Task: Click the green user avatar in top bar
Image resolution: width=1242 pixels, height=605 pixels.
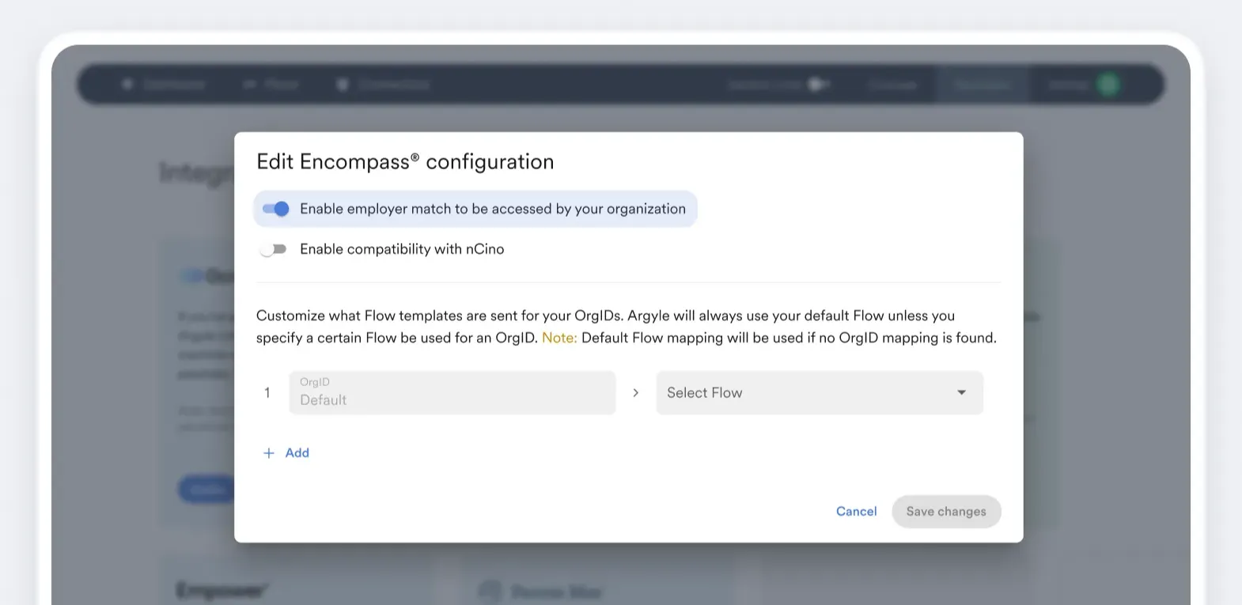Action: pyautogui.click(x=1108, y=85)
